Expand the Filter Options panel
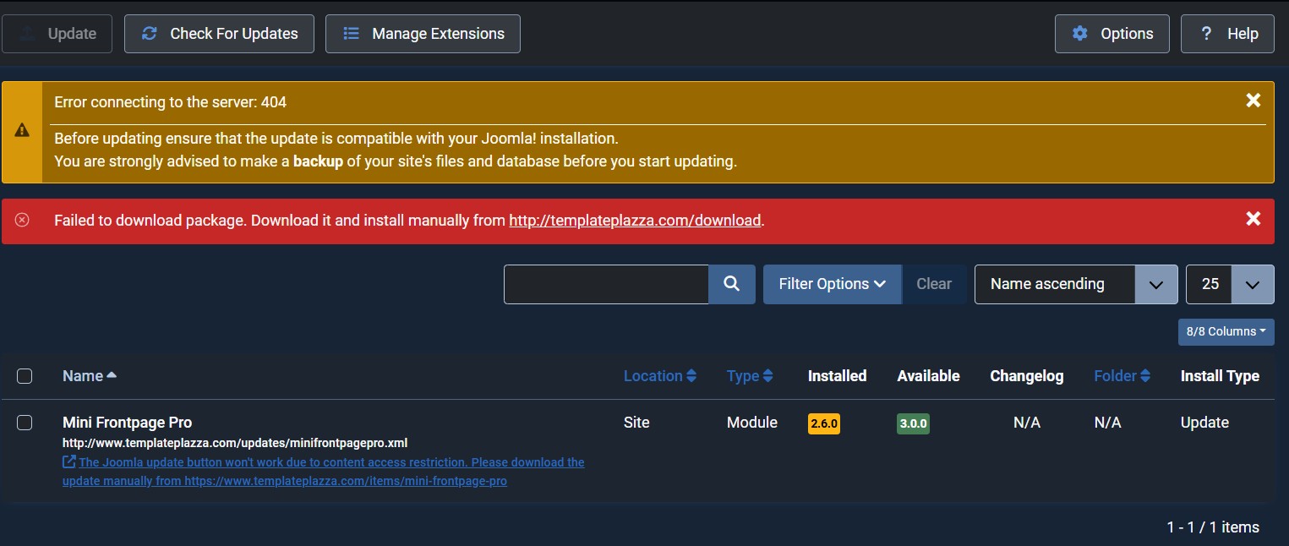 [832, 284]
